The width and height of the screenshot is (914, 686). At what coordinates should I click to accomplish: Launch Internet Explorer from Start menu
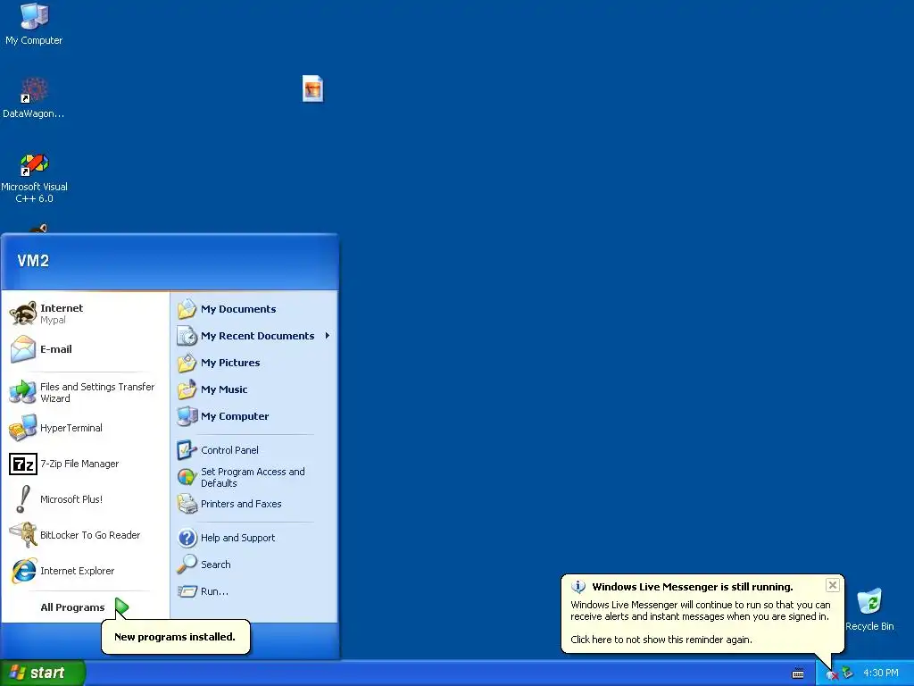[x=85, y=571]
